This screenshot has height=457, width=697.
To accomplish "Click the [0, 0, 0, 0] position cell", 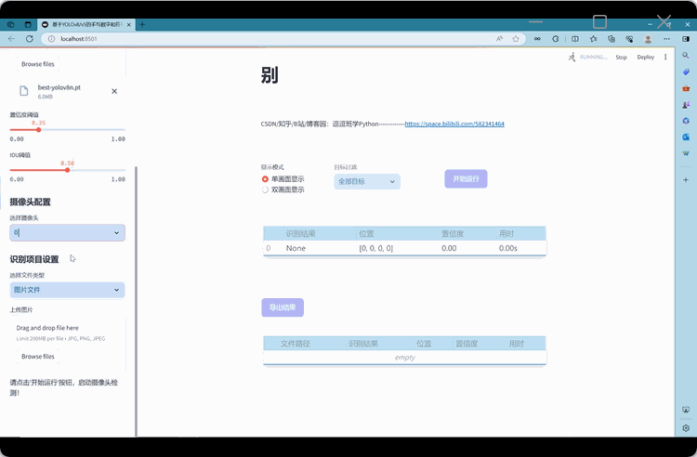I will [375, 248].
